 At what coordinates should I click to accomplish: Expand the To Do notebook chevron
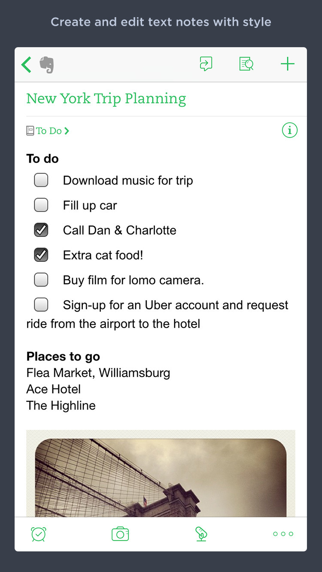click(67, 131)
